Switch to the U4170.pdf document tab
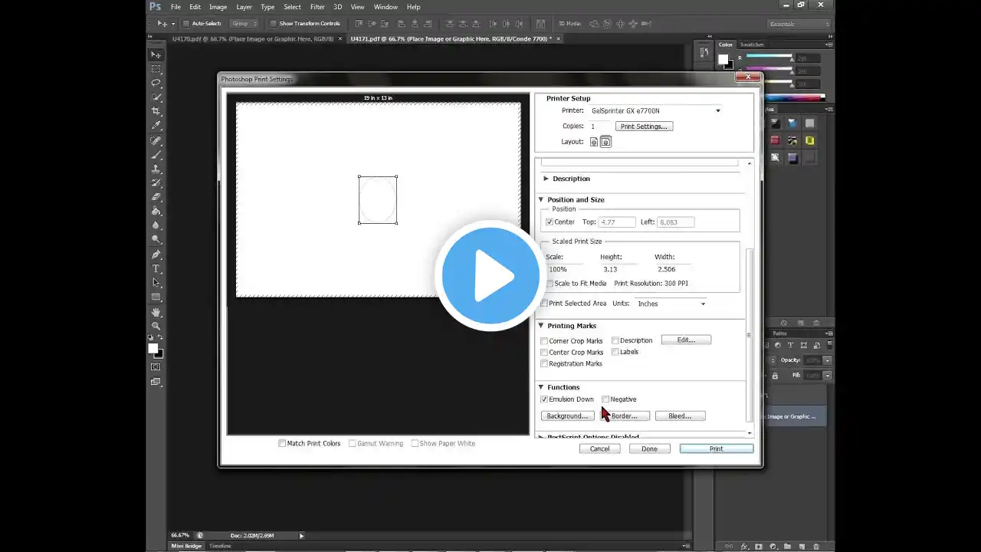 pyautogui.click(x=256, y=38)
